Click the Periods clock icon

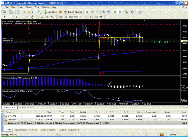click(133, 12)
